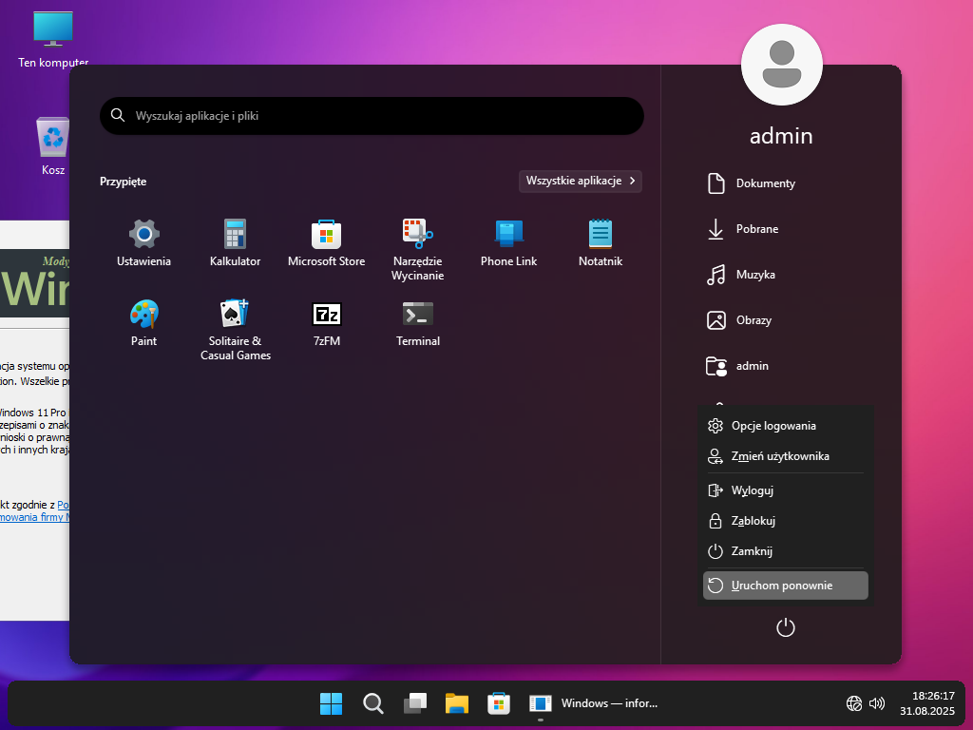Open the Terminal app
This screenshot has width=973, height=730.
[x=417, y=322]
